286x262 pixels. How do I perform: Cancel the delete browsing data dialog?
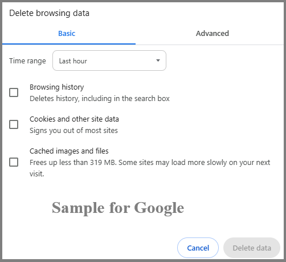pyautogui.click(x=198, y=248)
